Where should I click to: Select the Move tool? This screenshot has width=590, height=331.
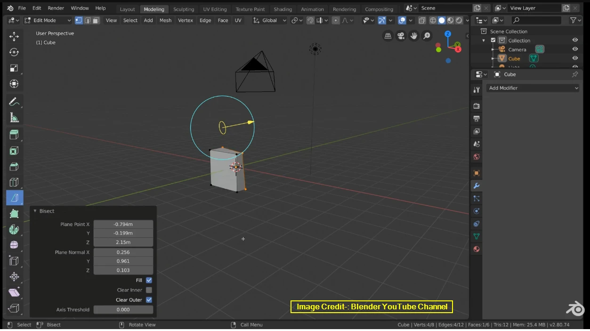click(x=14, y=37)
